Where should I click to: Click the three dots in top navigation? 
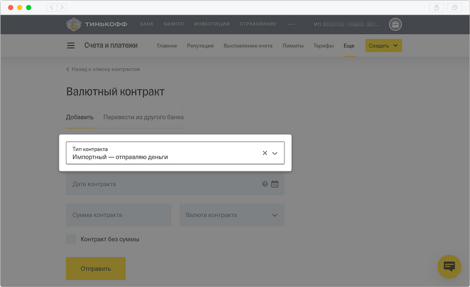click(291, 24)
